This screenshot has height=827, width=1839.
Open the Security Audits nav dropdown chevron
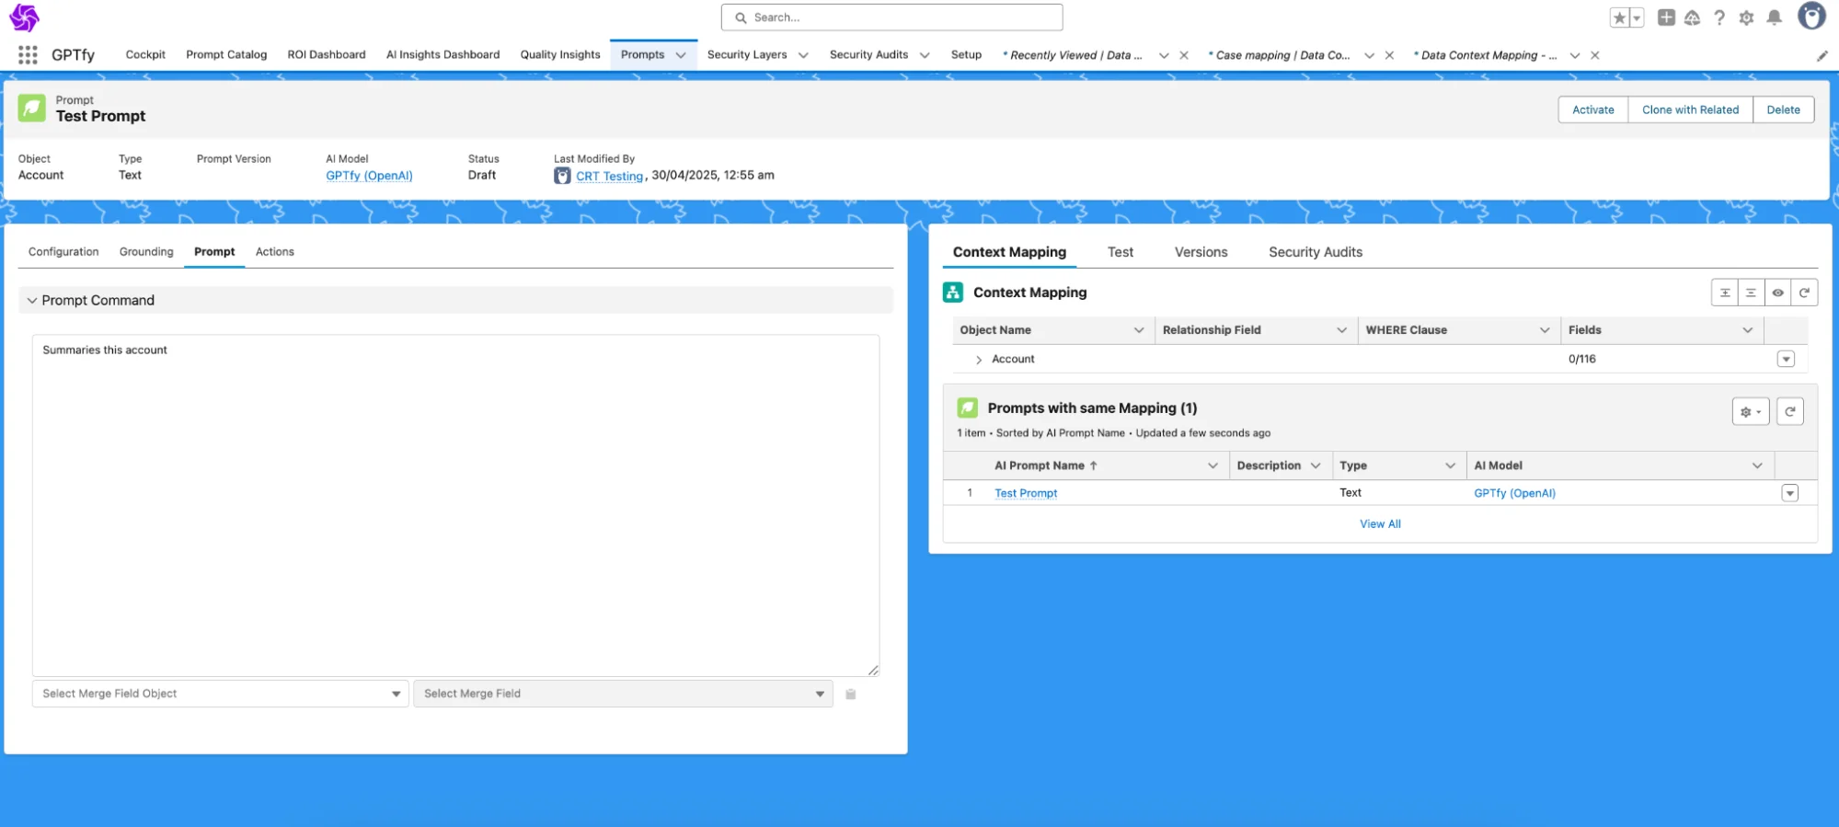[925, 55]
